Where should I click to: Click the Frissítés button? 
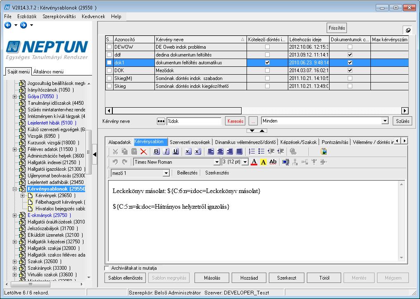337,28
